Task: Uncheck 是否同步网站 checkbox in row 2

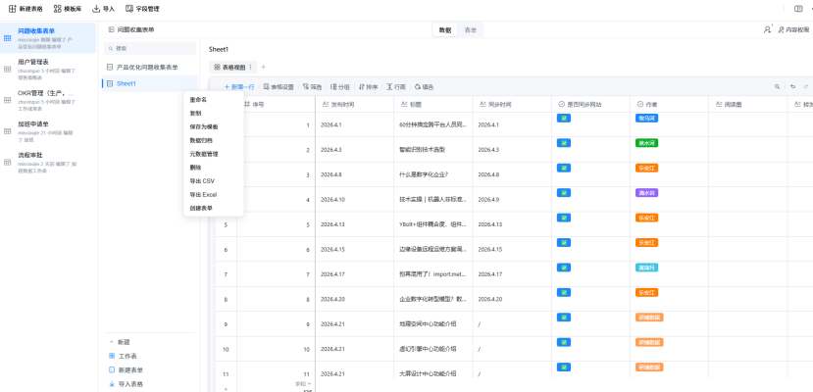Action: click(x=564, y=143)
